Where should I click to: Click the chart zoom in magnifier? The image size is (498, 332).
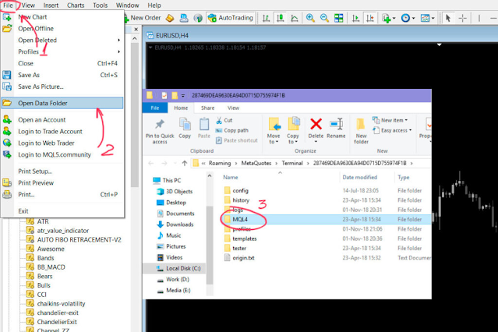pos(310,18)
